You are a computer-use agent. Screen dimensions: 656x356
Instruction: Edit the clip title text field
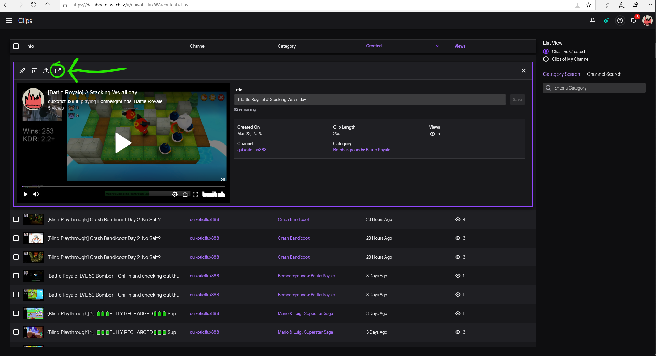(x=370, y=100)
